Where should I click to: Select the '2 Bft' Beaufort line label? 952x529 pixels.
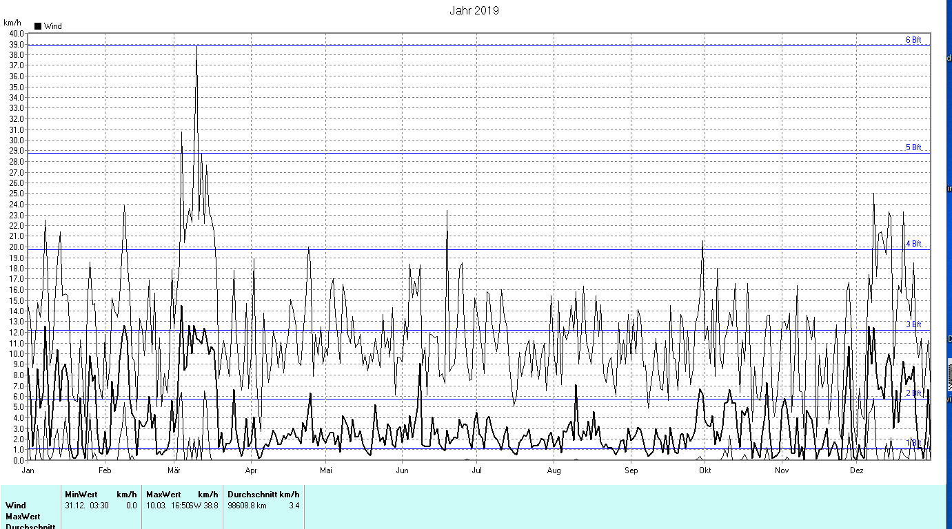click(x=913, y=393)
